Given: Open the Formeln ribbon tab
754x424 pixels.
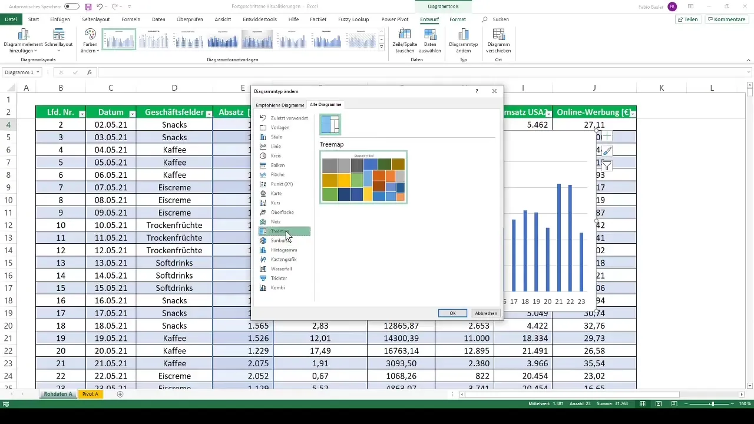Looking at the screenshot, I should pos(131,19).
